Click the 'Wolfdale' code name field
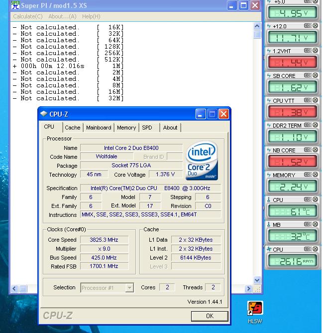The width and height of the screenshot is (323, 333). [x=107, y=156]
